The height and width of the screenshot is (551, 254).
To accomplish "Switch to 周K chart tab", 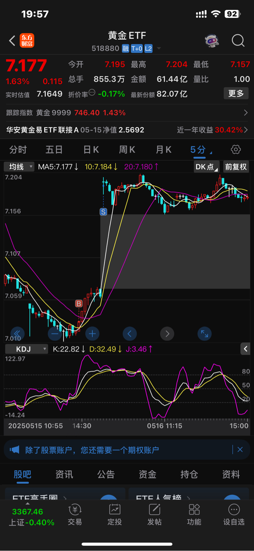I will tap(127, 150).
